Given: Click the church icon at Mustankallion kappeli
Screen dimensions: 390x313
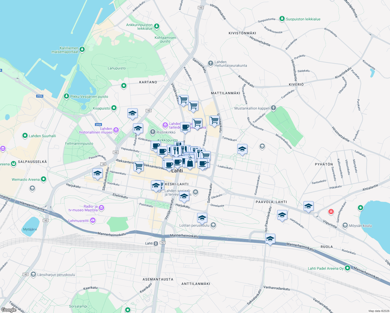Looking at the screenshot, I should 273,107.
